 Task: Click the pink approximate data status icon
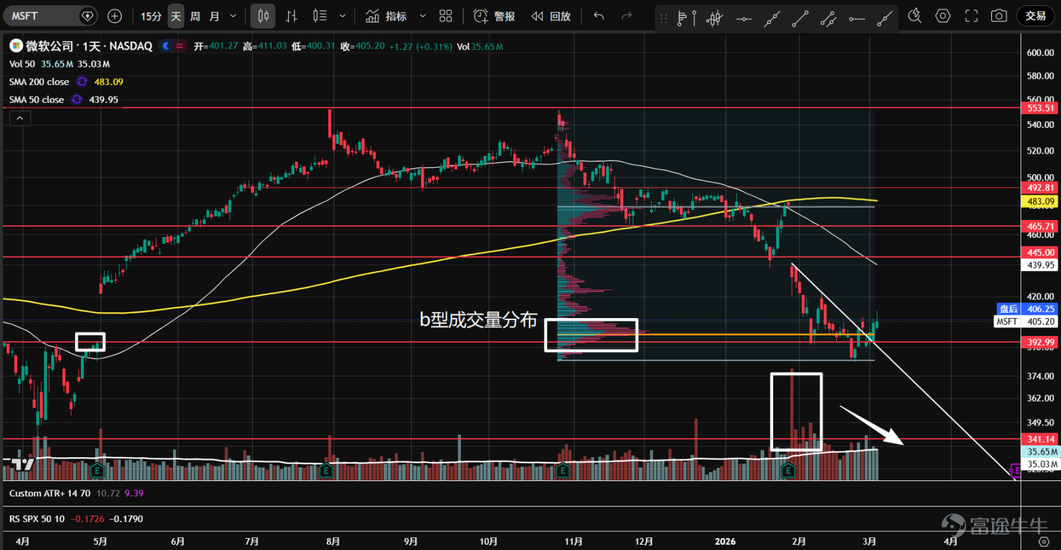(180, 46)
